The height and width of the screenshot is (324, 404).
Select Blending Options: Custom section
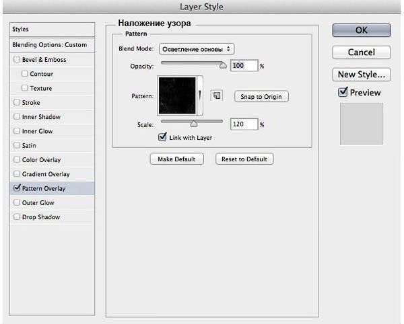click(x=50, y=44)
